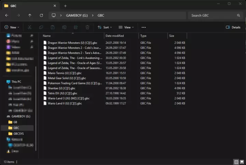This screenshot has height=165, width=246.
Task: Go back with the Back arrow
Action: coord(6,15)
